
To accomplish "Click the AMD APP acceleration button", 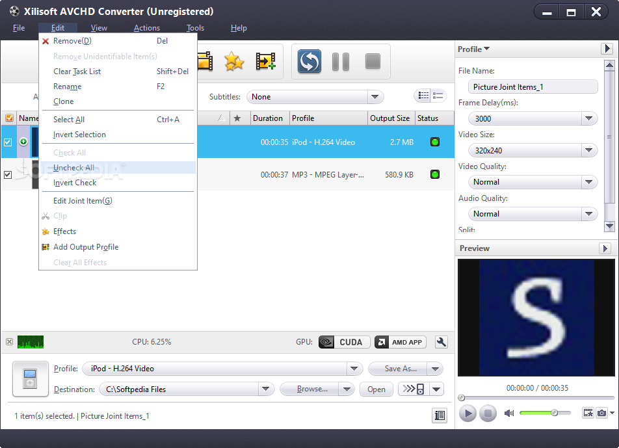I will click(x=401, y=342).
